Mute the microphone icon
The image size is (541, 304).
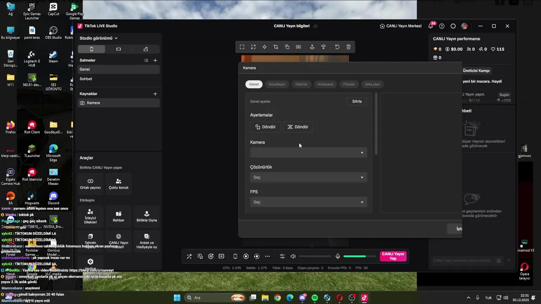pos(338,256)
